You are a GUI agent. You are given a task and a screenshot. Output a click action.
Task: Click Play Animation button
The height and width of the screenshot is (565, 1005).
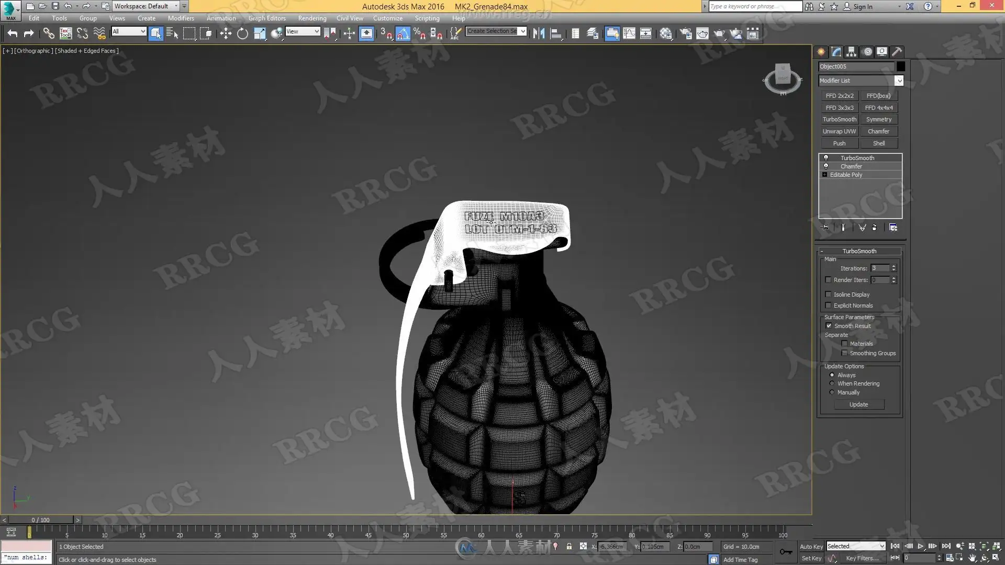[921, 546]
